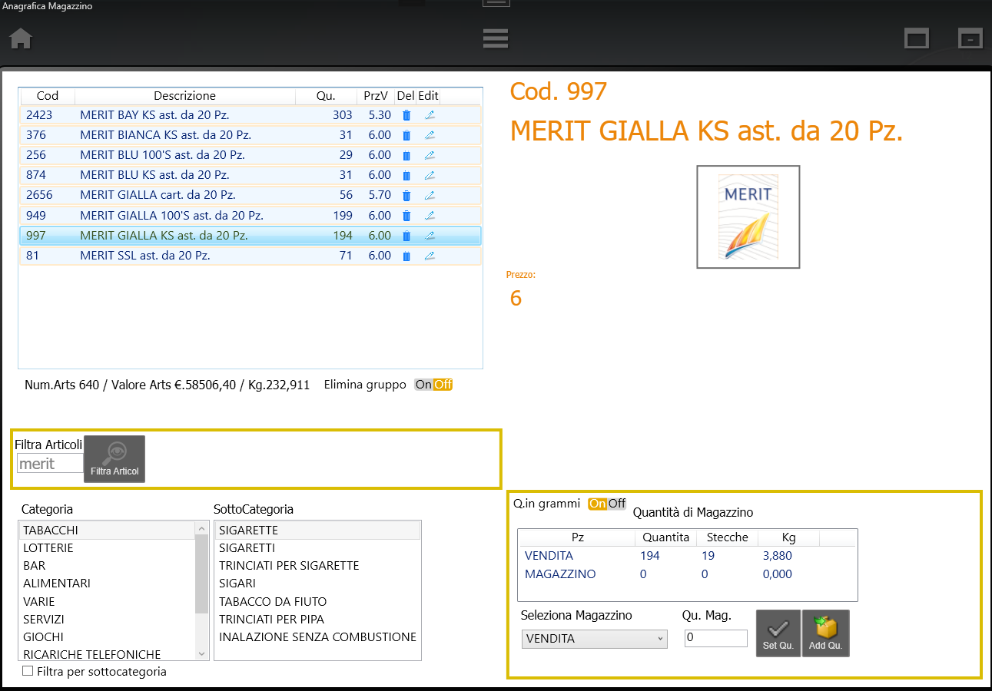Select ALIMENTARI category
The image size is (992, 691).
click(x=107, y=584)
